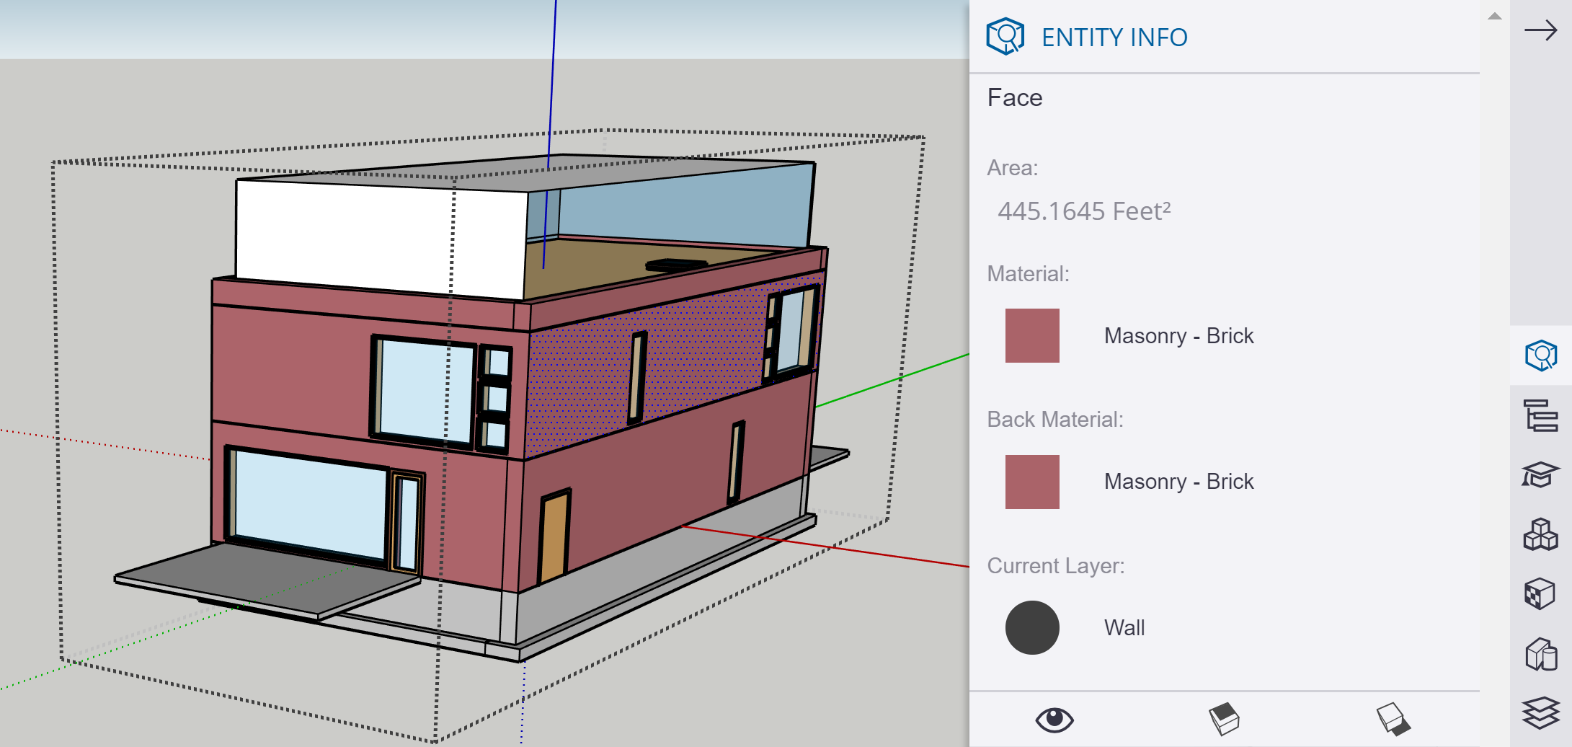Click the Back Material brick swatch

point(1032,482)
